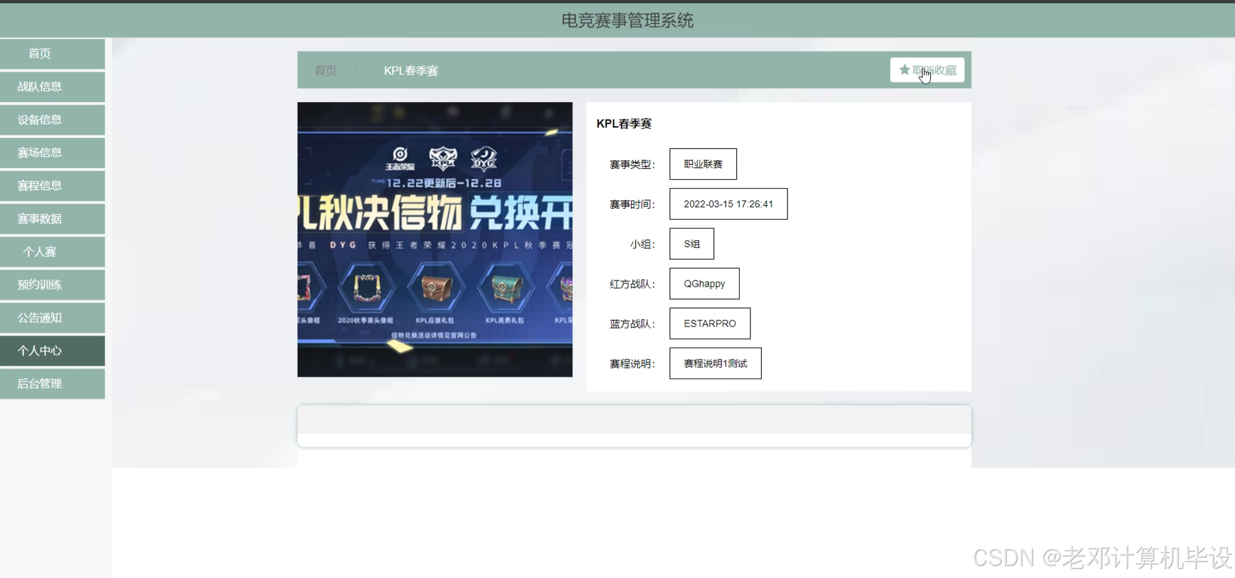Click the KPL春季赛 breadcrumb item
The width and height of the screenshot is (1235, 578).
click(411, 70)
